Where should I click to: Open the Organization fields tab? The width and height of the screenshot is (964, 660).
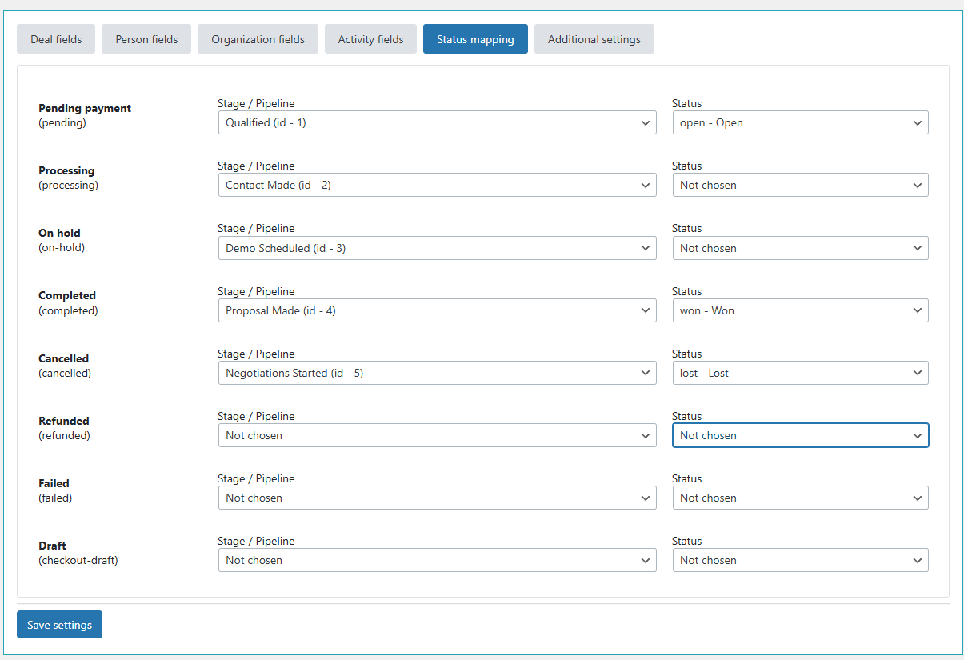[258, 38]
